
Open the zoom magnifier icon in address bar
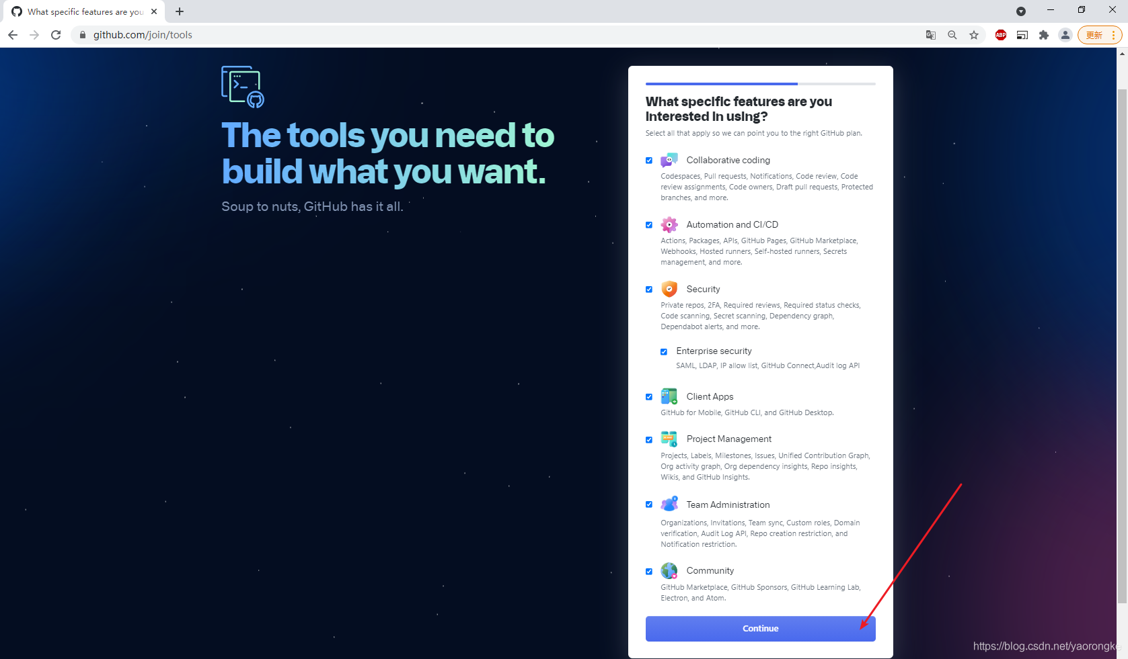952,35
